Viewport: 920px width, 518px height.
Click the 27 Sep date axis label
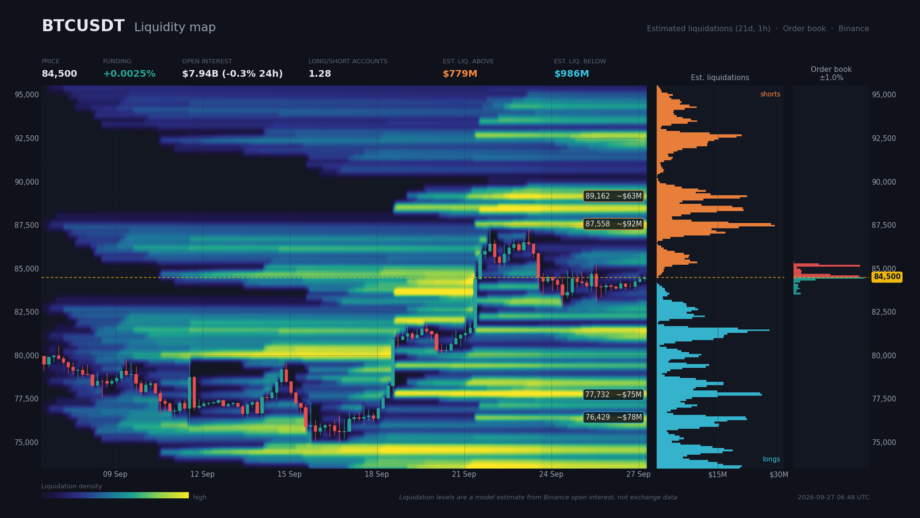[x=638, y=474]
